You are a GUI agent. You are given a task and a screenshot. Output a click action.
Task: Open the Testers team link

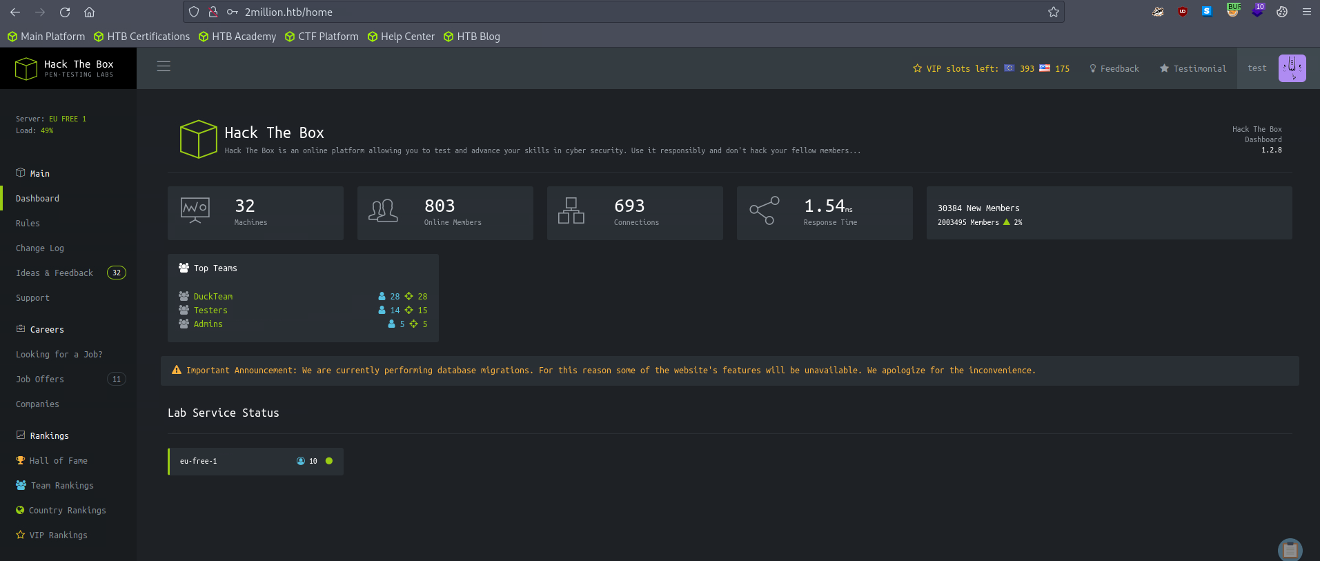pos(210,310)
